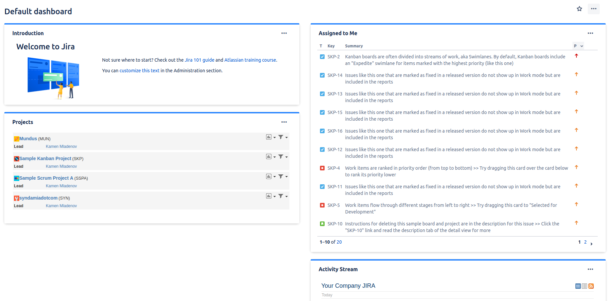Star the Default dashboard as favorite

(x=579, y=9)
